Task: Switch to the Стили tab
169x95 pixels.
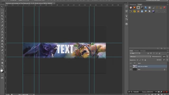Action: click(140, 4)
